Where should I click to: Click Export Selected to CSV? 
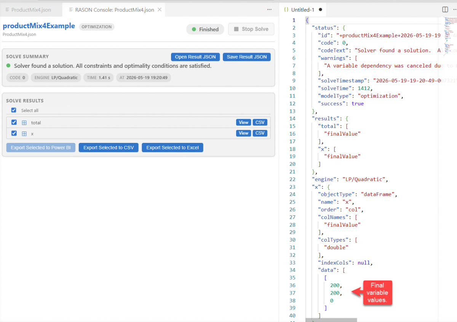109,147
